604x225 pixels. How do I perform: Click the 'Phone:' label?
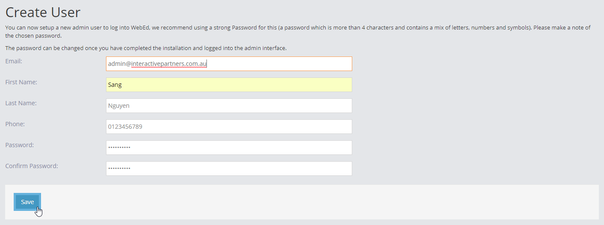[15, 124]
